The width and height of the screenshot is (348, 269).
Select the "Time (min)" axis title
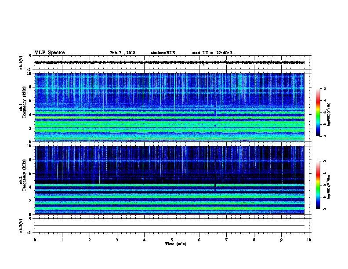(176, 244)
